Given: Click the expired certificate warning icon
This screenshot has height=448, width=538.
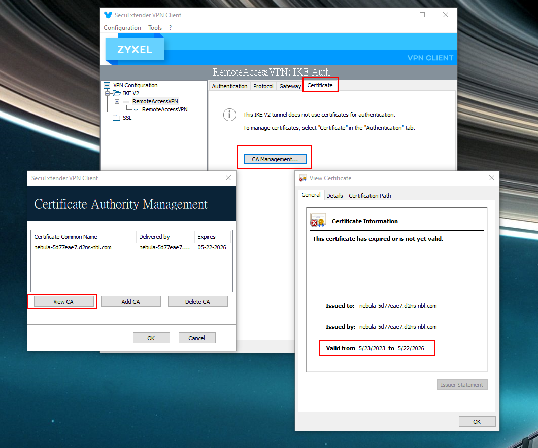Looking at the screenshot, I should point(318,220).
